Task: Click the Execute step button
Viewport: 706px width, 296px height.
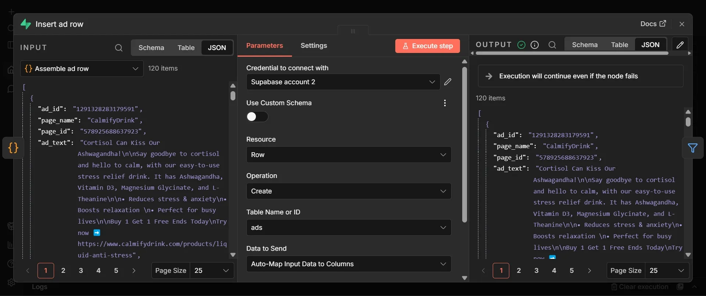Action: coord(428,46)
